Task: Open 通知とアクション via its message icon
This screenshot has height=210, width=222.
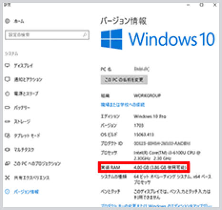Action: tap(7, 79)
